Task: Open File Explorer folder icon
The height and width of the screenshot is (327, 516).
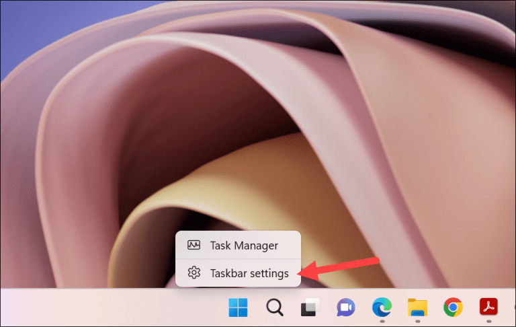Action: pyautogui.click(x=417, y=307)
